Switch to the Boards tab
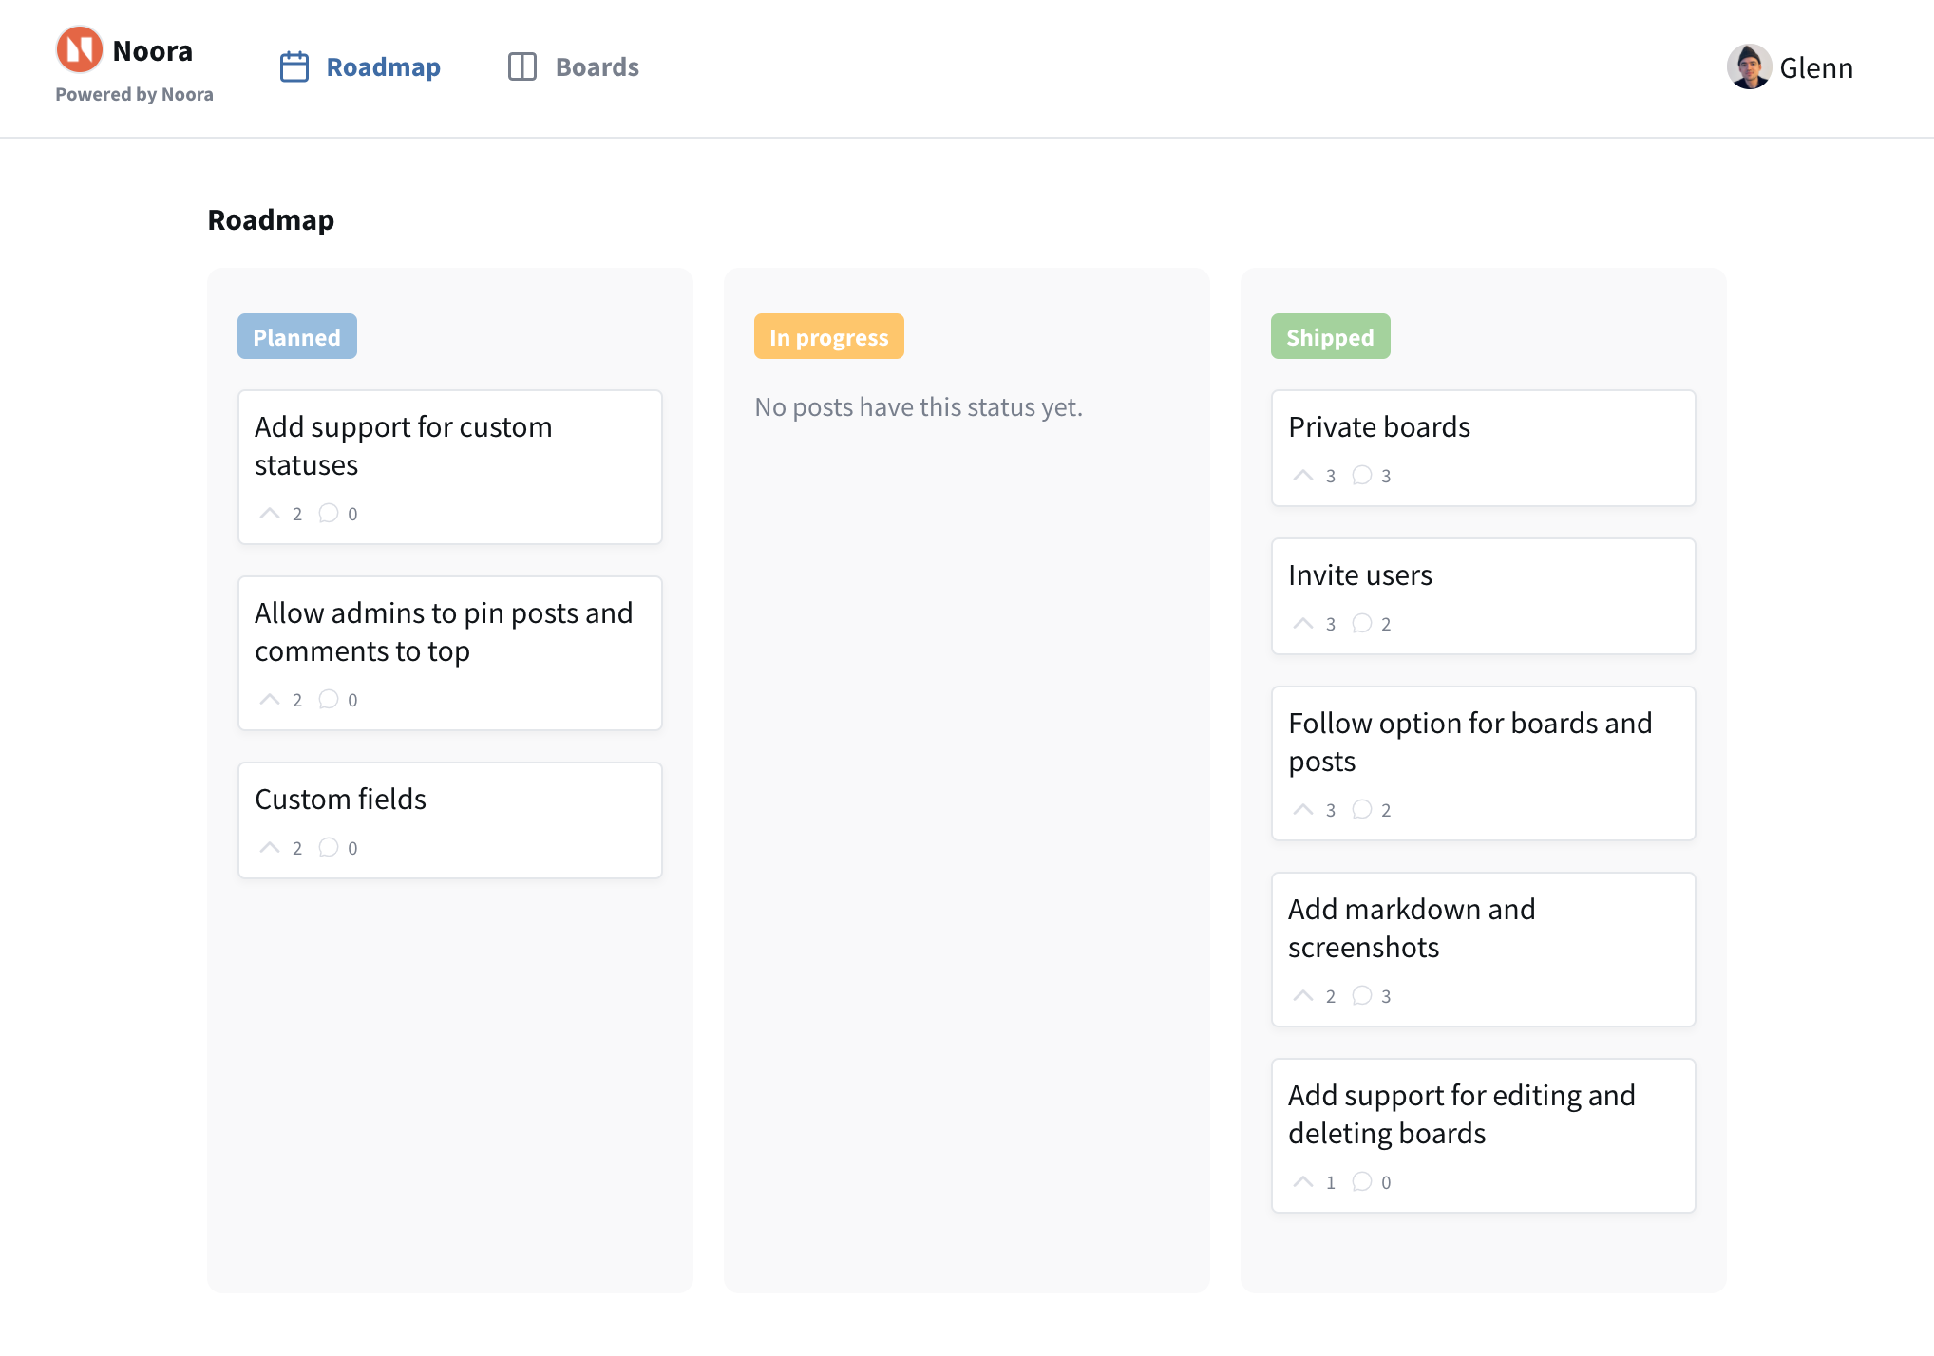 click(597, 67)
